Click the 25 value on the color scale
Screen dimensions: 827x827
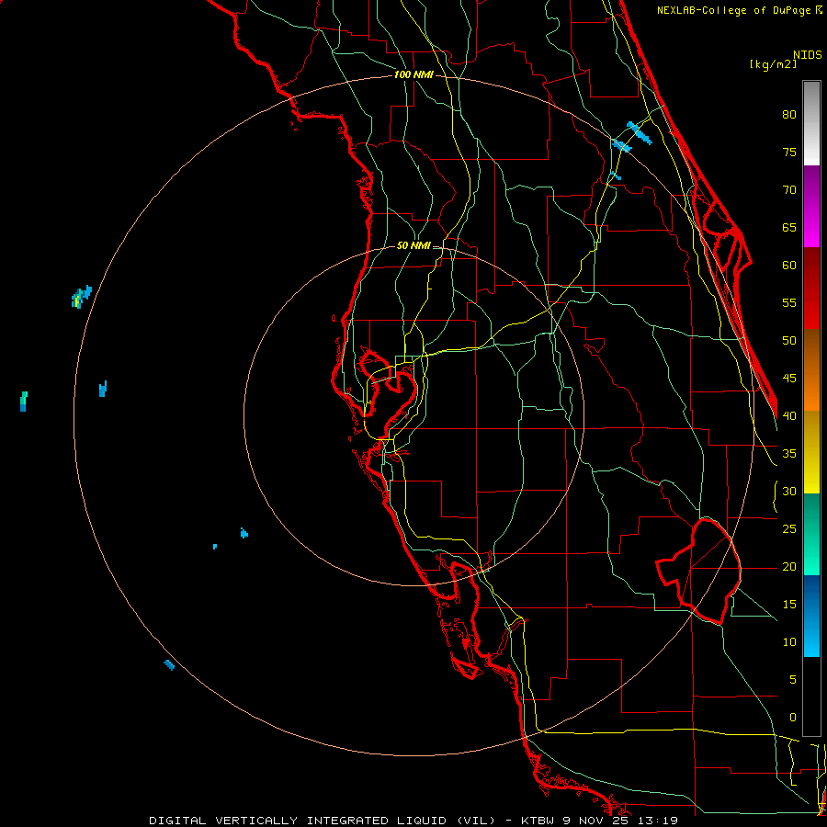[x=789, y=529]
